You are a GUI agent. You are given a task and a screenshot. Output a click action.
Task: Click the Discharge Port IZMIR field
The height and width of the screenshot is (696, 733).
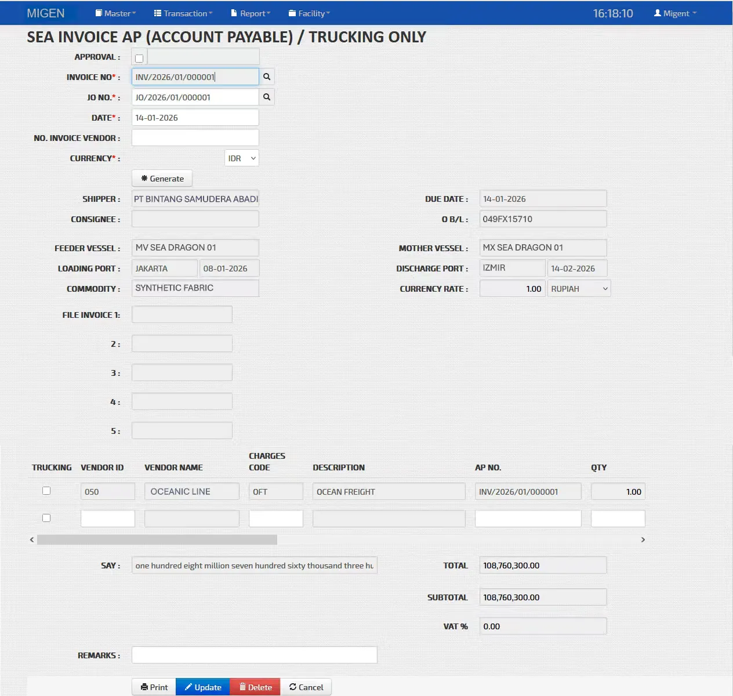tap(513, 268)
